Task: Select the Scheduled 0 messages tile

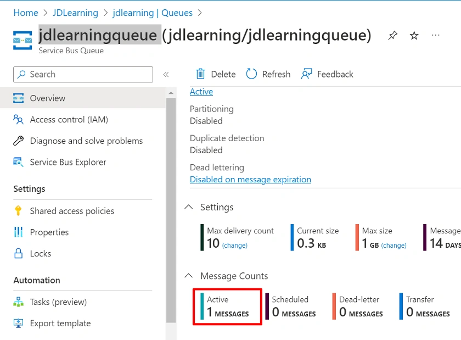Action: point(290,306)
